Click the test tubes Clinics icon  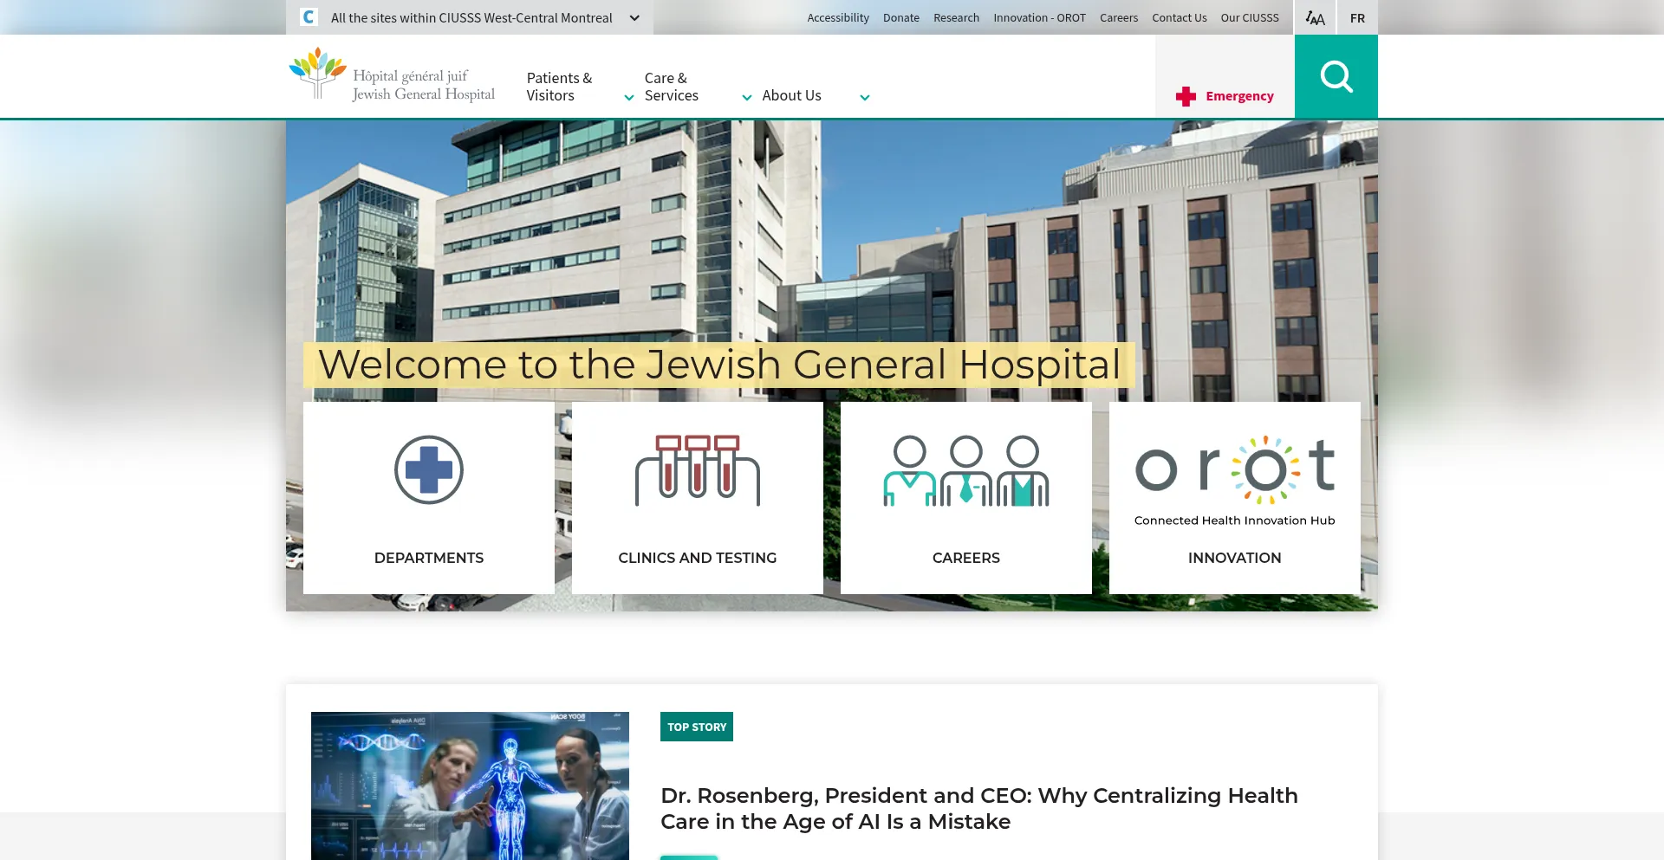point(698,470)
